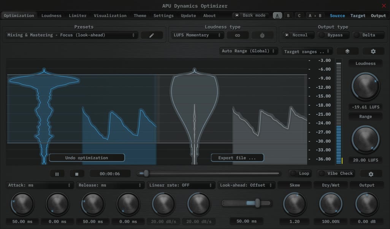Screen dimensions: 390x229
Task: Click the 20.00 LUFS range value field
Action: (365, 160)
